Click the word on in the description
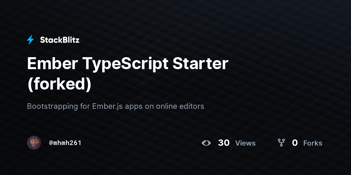The image size is (351, 175). pos(149,107)
